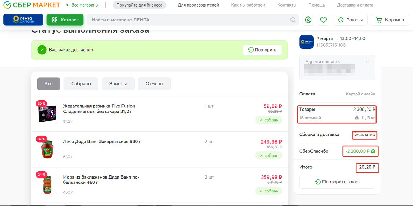Image resolution: width=413 pixels, height=206 pixels.
Task: Open the Корзина cart button
Action: point(390,20)
